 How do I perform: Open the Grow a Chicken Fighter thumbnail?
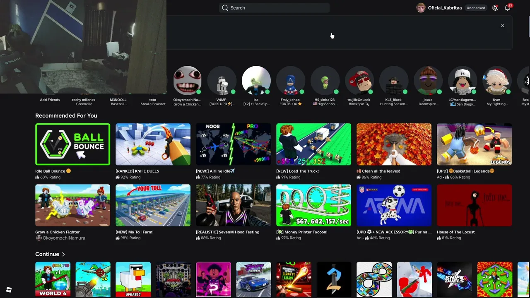pos(73,205)
